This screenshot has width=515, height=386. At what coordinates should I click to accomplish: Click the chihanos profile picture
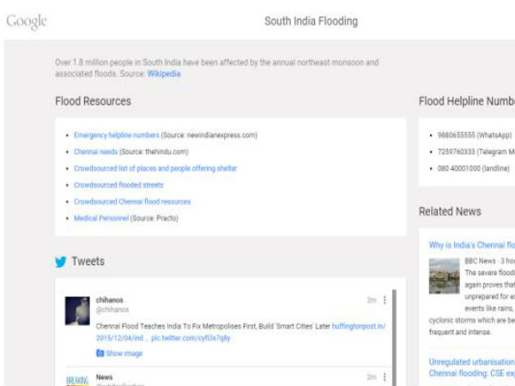(x=77, y=311)
